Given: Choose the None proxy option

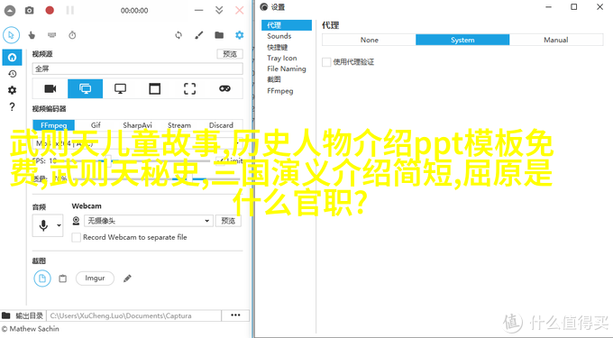Looking at the screenshot, I should pyautogui.click(x=369, y=40).
